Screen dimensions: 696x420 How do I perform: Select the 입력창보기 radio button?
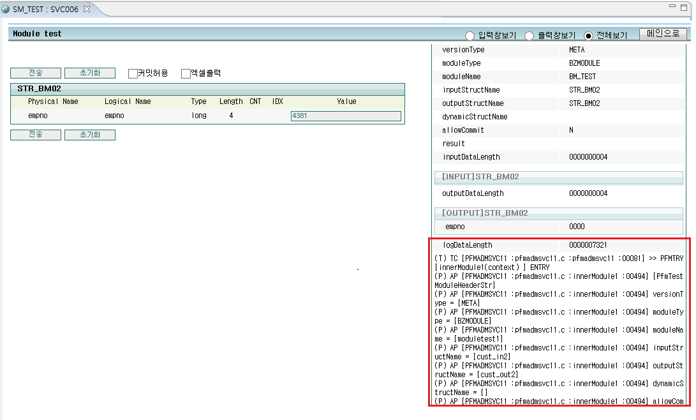tap(468, 34)
